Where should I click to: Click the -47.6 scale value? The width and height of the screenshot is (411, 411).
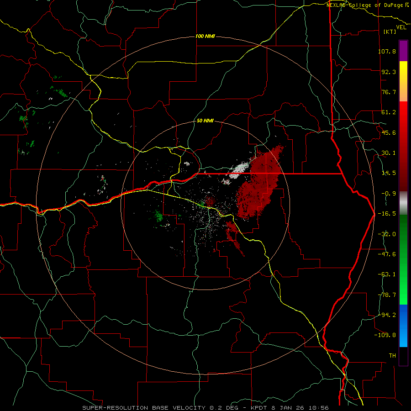tap(387, 254)
